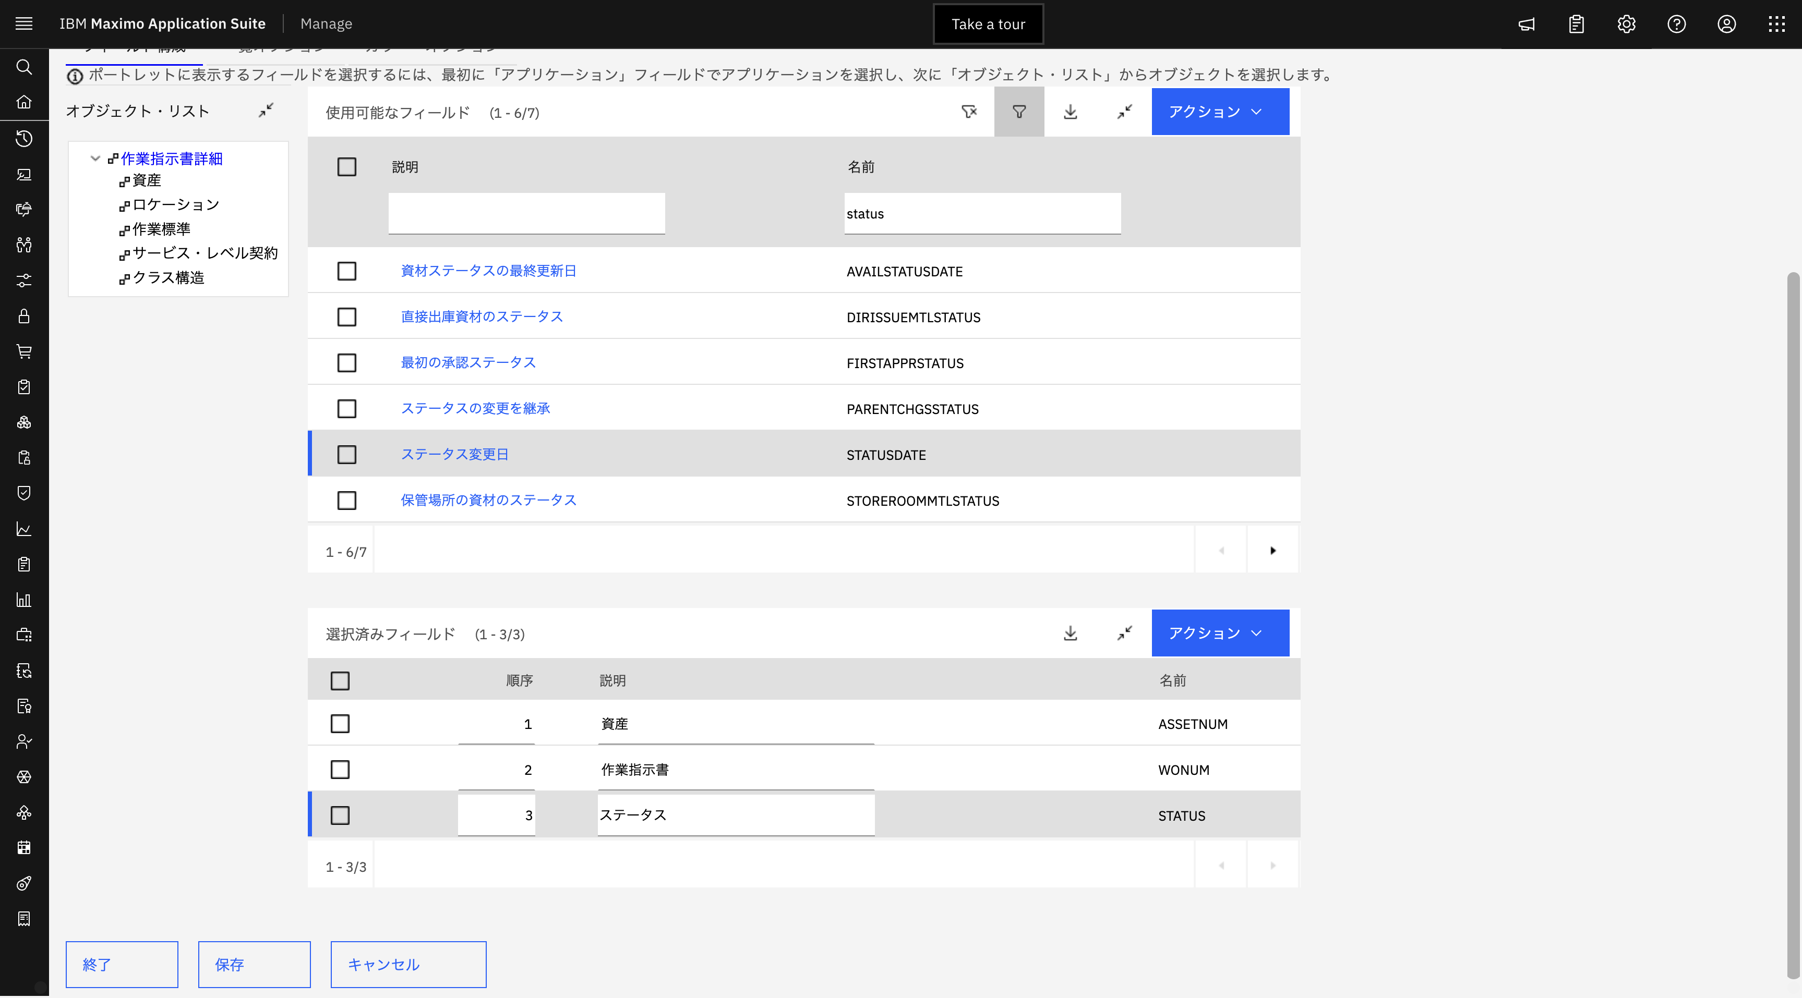Click the clear filter icon
The width and height of the screenshot is (1802, 998).
point(969,112)
